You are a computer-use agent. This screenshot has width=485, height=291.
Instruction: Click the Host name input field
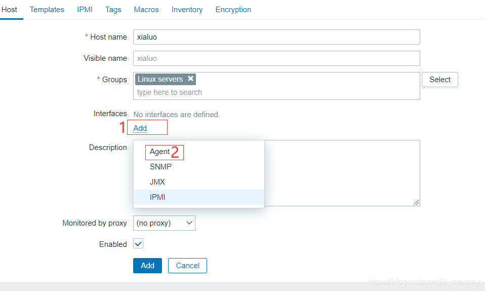click(x=276, y=37)
